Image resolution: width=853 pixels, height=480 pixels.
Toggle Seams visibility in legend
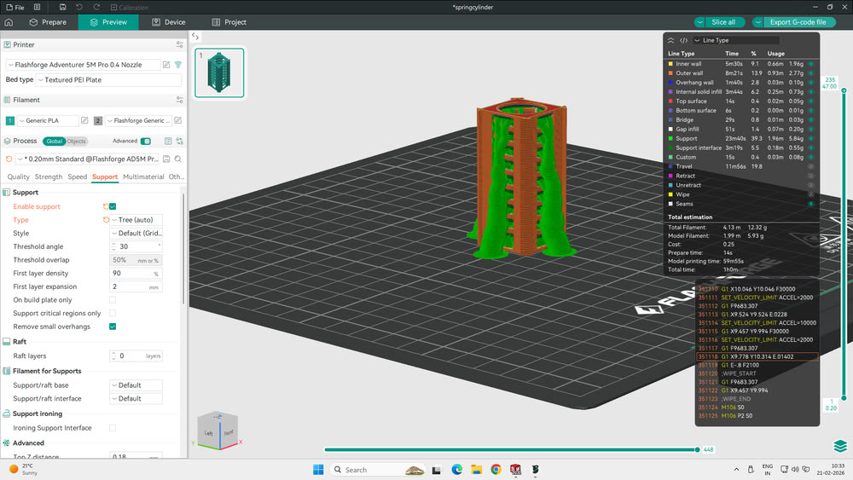pos(810,204)
